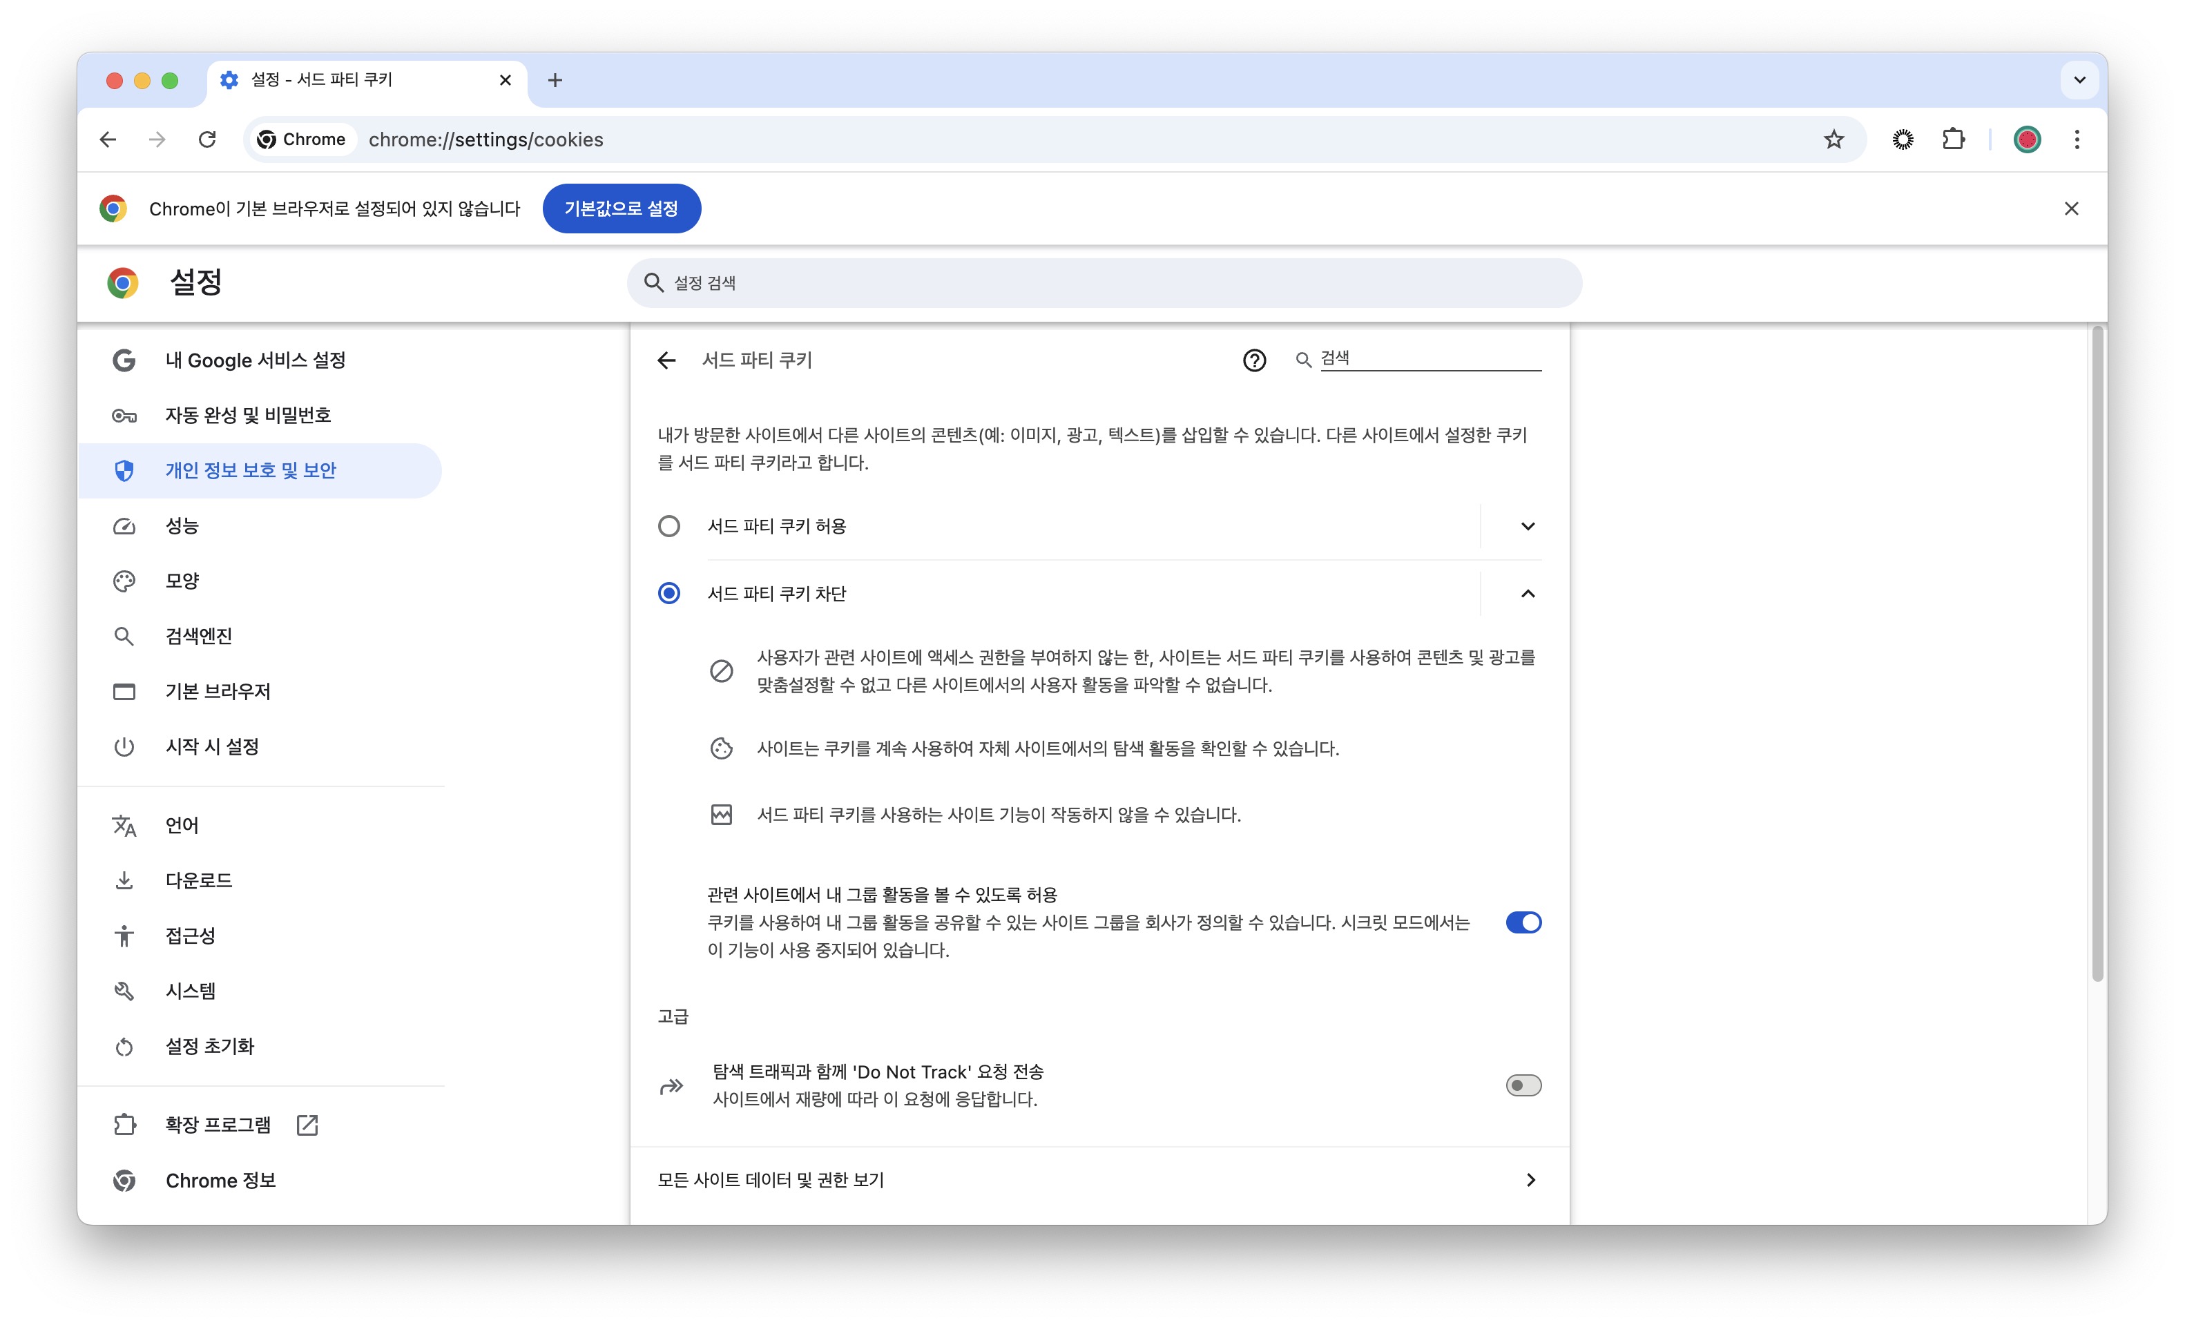Open '모든 사이트 데이터 및 권한 보기'
This screenshot has width=2185, height=1327.
click(1099, 1180)
